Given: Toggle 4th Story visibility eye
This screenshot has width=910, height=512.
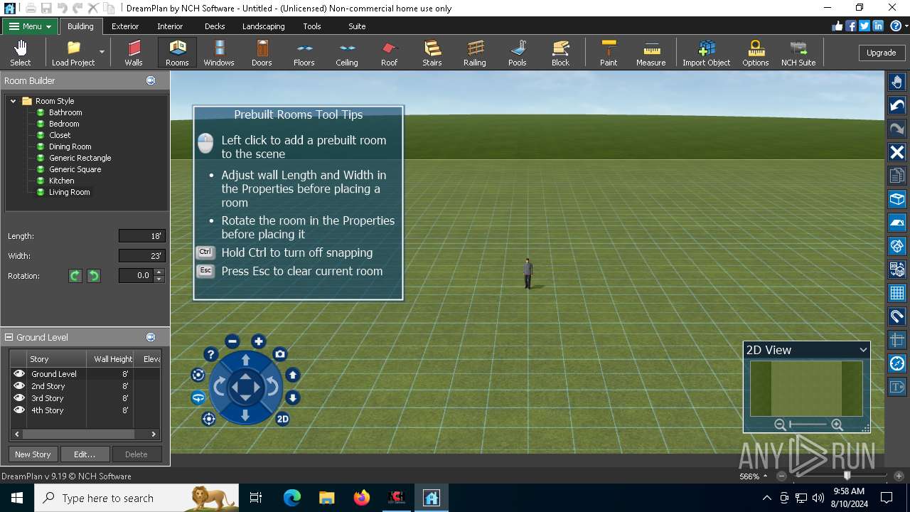Looking at the screenshot, I should (x=19, y=410).
